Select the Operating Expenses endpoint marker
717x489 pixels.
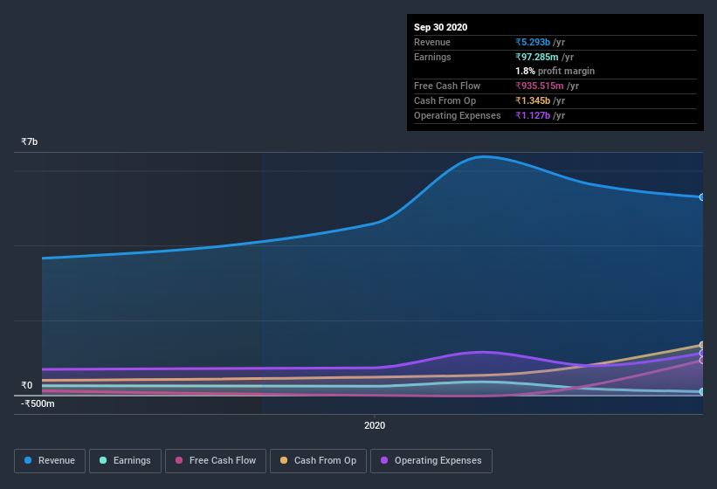pos(702,353)
